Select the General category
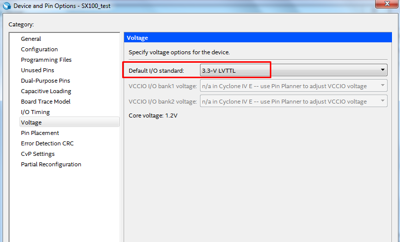 pyautogui.click(x=31, y=39)
